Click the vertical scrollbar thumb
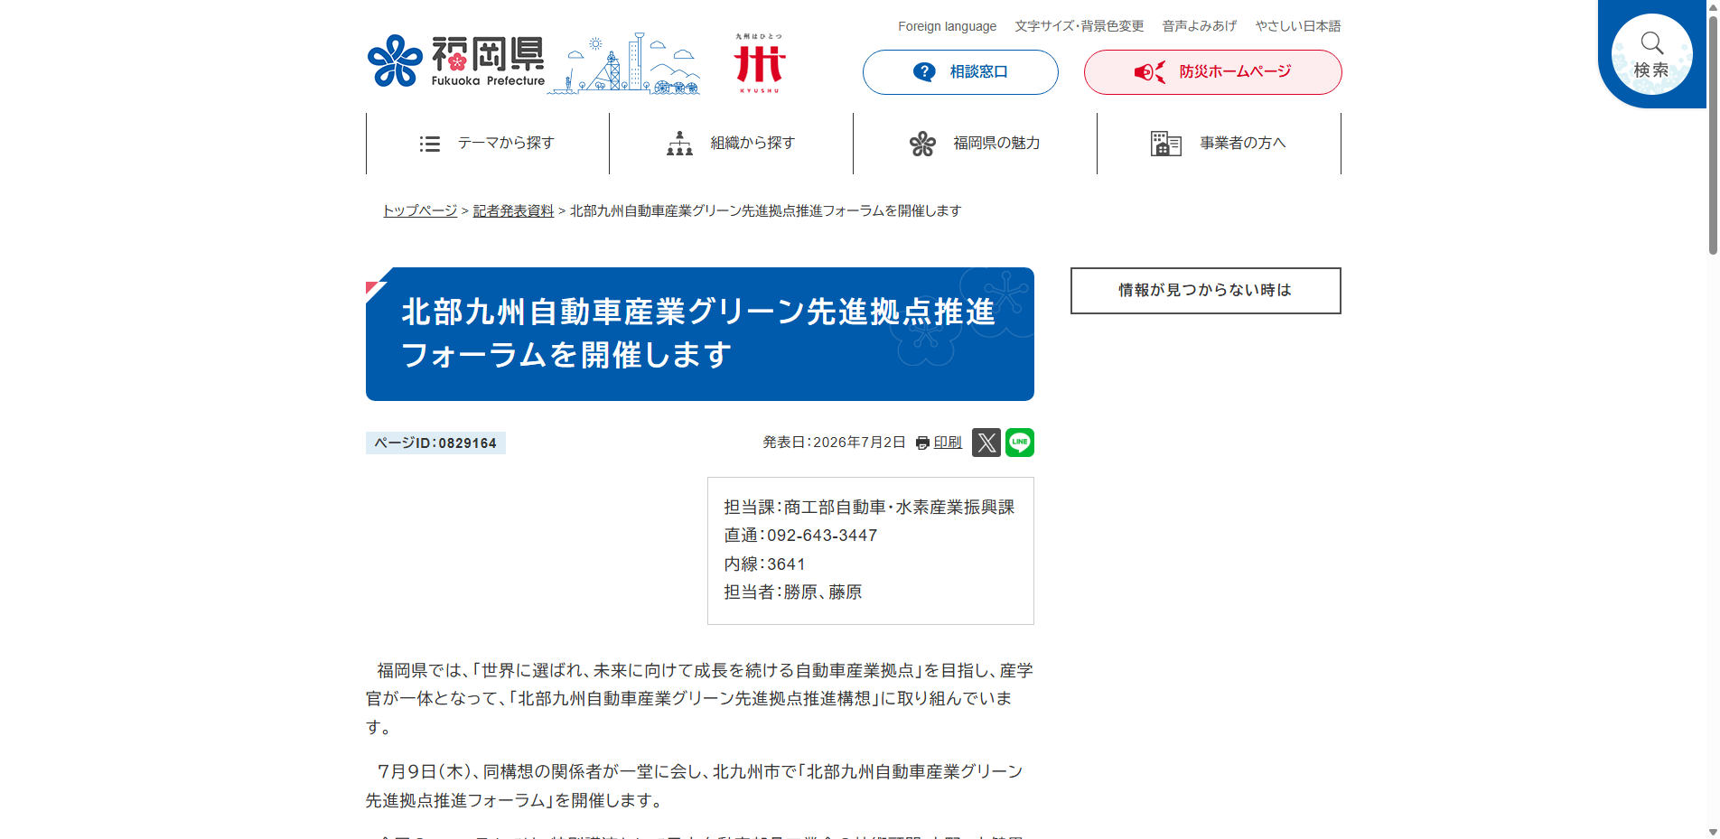The height and width of the screenshot is (839, 1720). 1712,135
